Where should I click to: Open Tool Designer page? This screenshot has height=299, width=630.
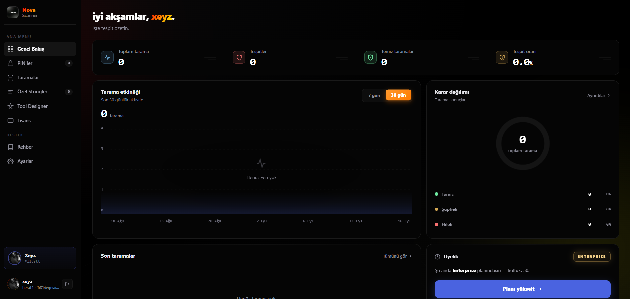pos(40,106)
